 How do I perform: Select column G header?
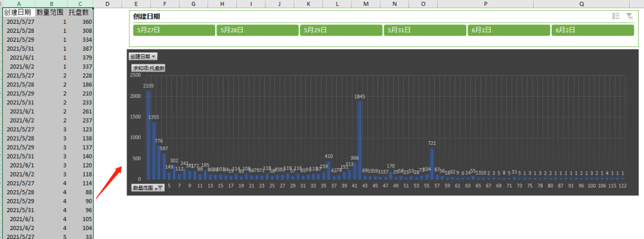(x=193, y=4)
